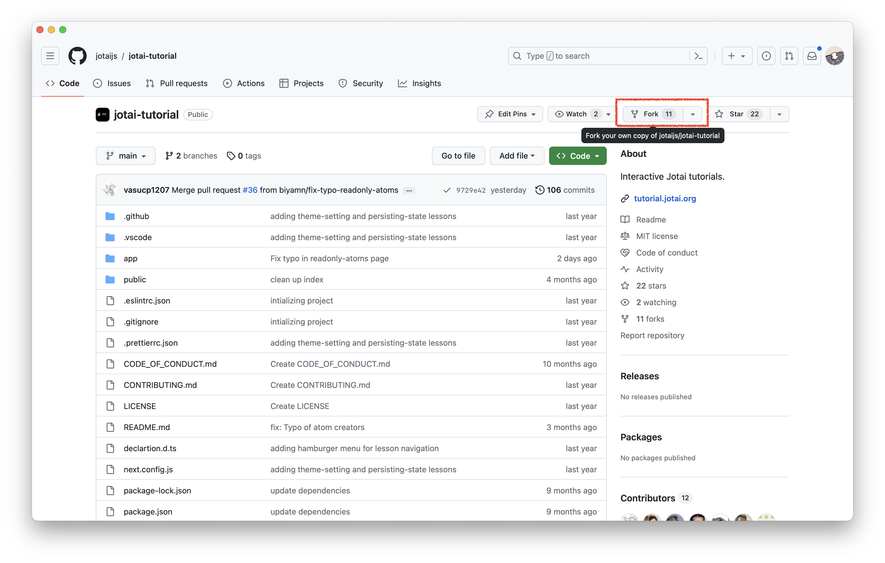Open the declartion.d.ts file

pos(150,448)
